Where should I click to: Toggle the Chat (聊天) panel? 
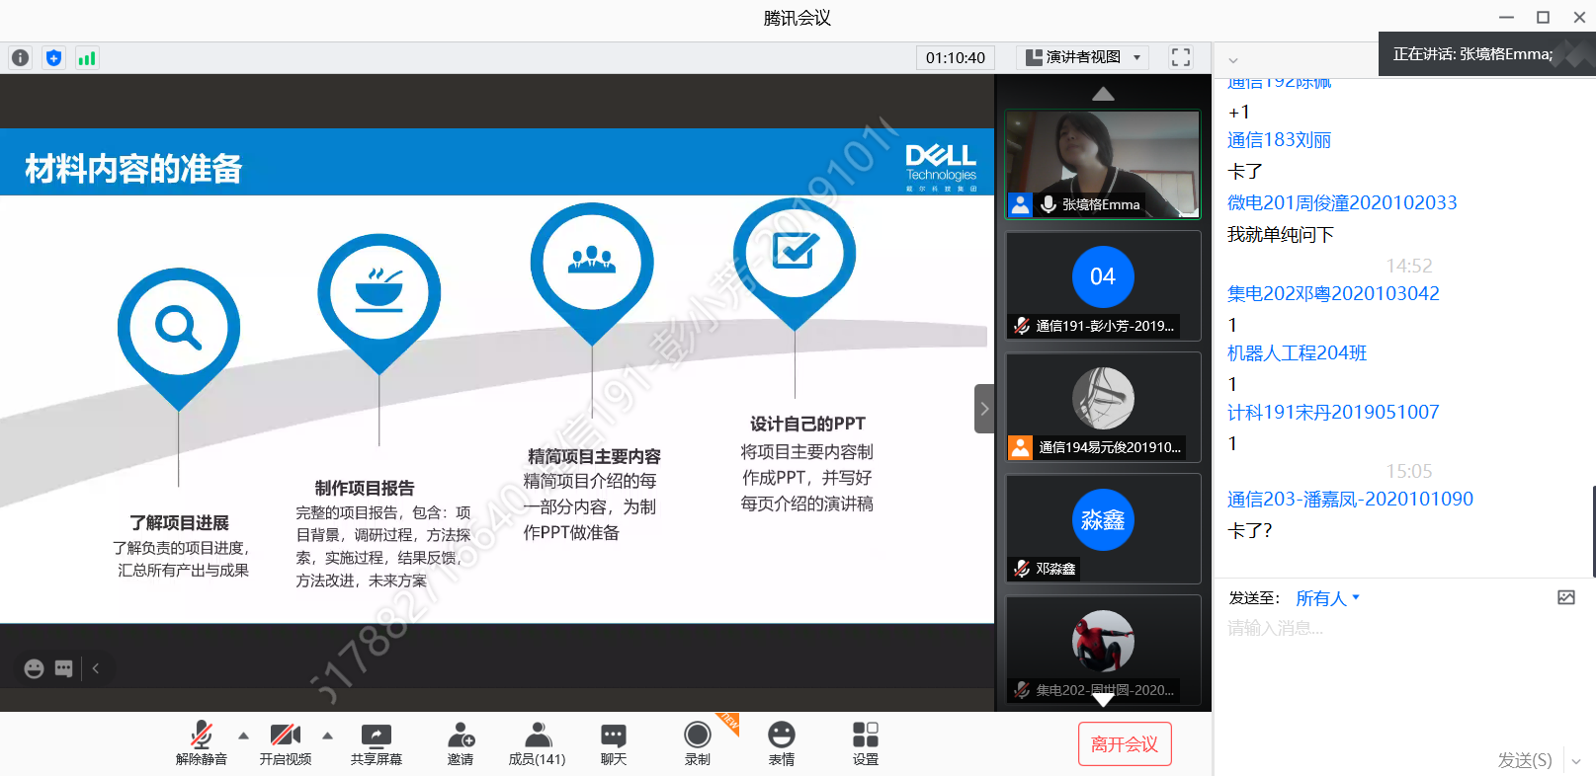click(x=613, y=743)
